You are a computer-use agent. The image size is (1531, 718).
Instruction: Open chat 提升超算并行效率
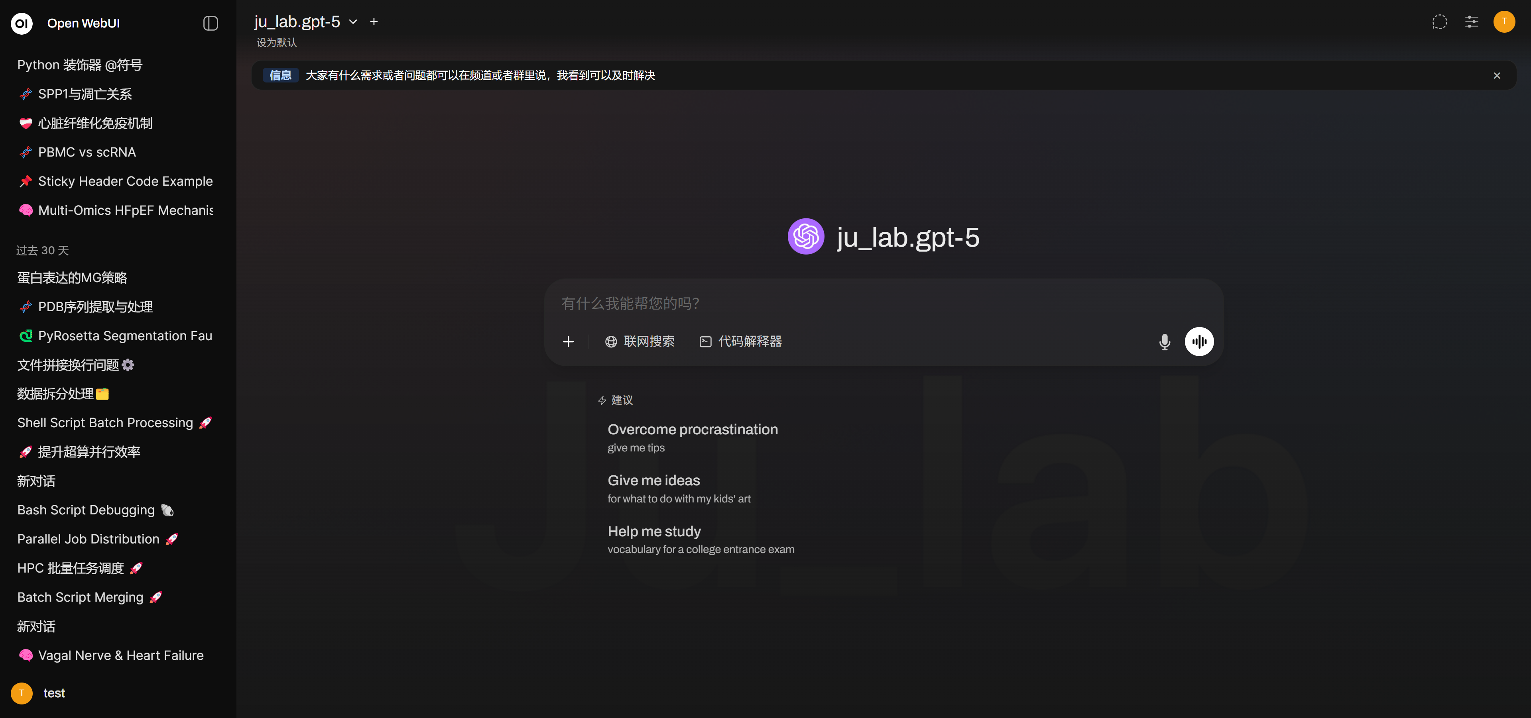tap(116, 452)
